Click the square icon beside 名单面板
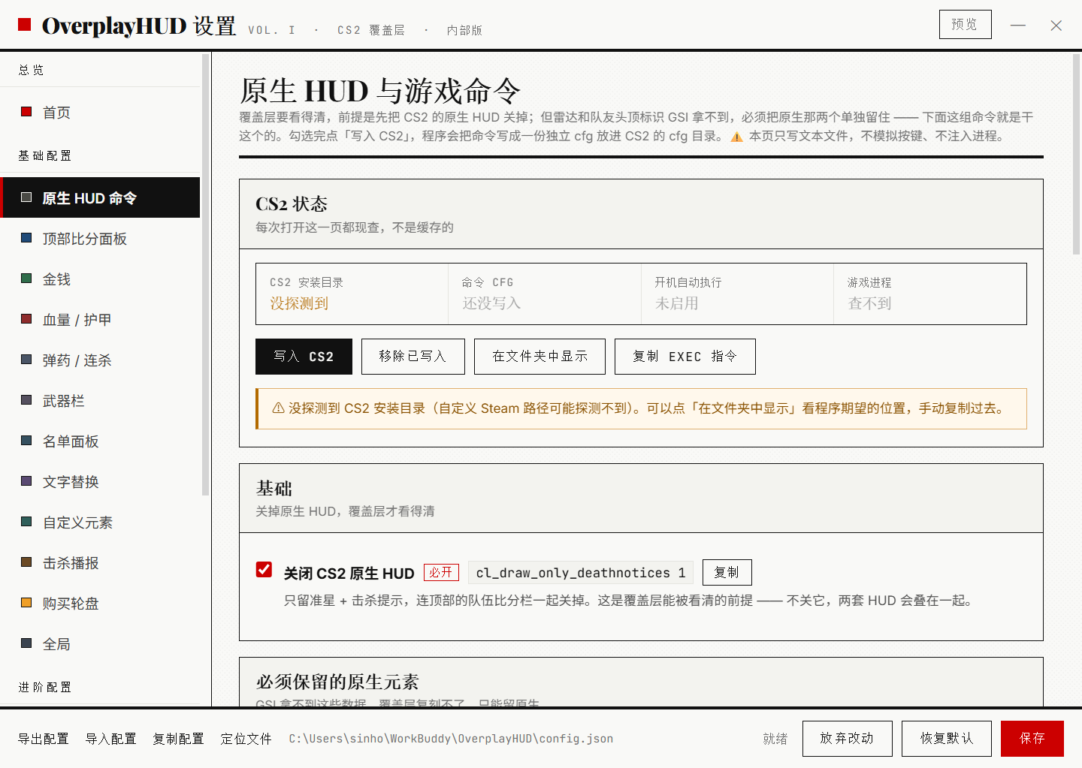 click(26, 441)
